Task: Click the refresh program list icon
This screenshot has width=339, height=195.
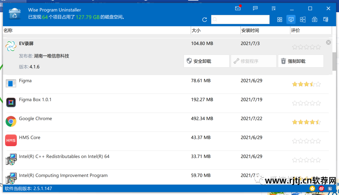Action: click(x=205, y=20)
